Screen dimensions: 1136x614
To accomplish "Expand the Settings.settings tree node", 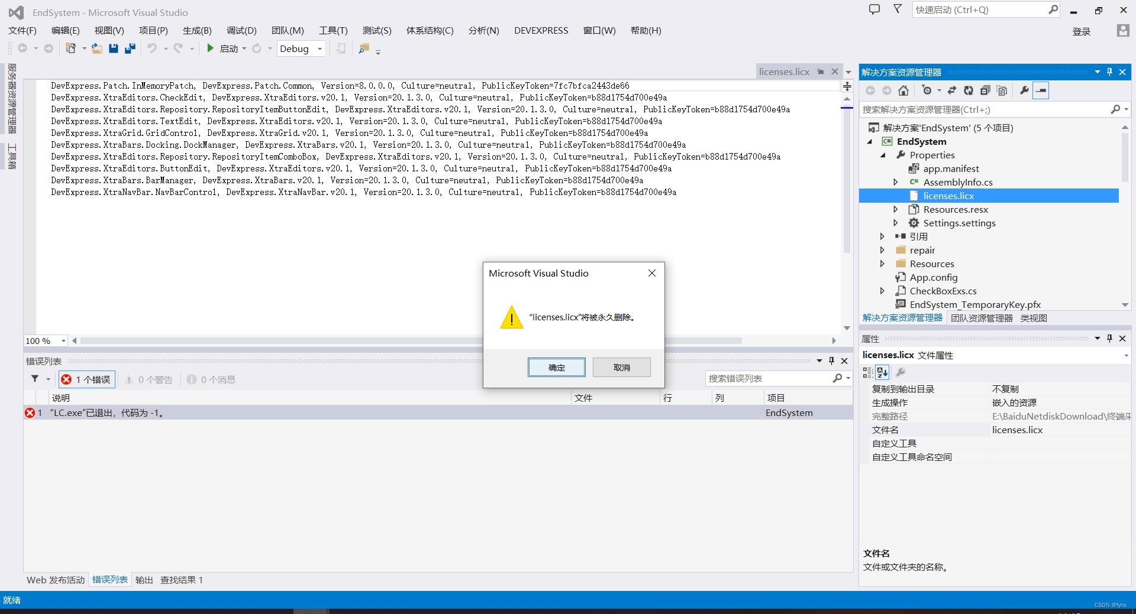I will (896, 223).
